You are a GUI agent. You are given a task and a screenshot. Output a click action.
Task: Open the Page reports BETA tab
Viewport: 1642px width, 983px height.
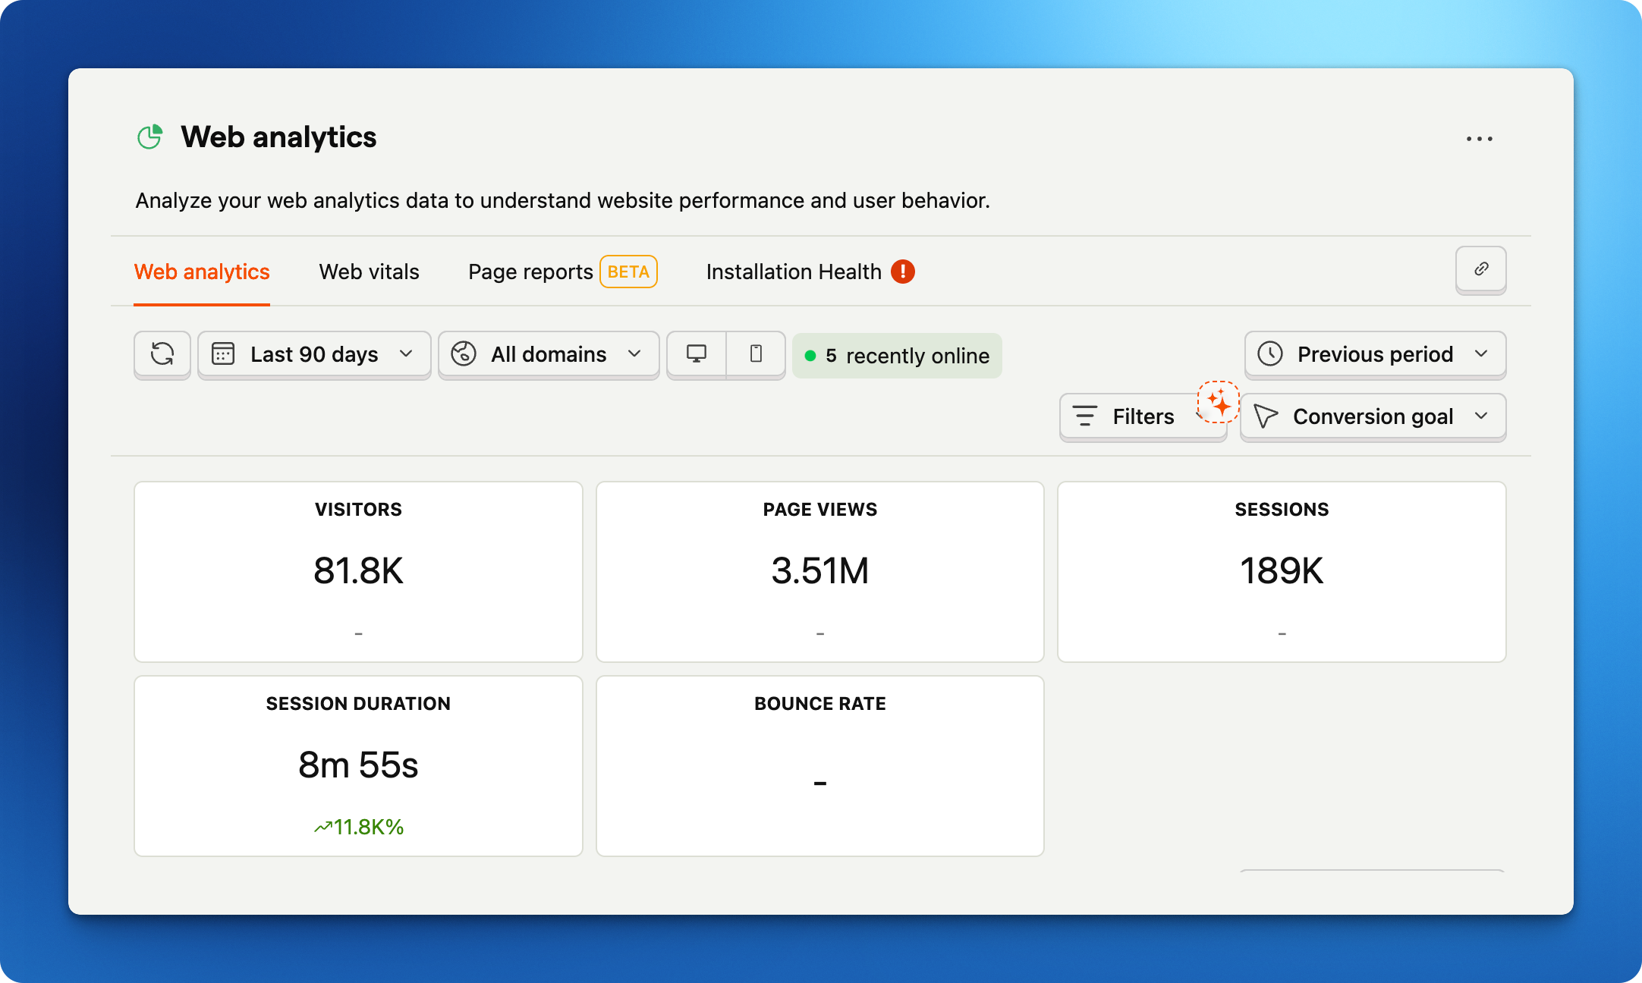pyautogui.click(x=531, y=272)
